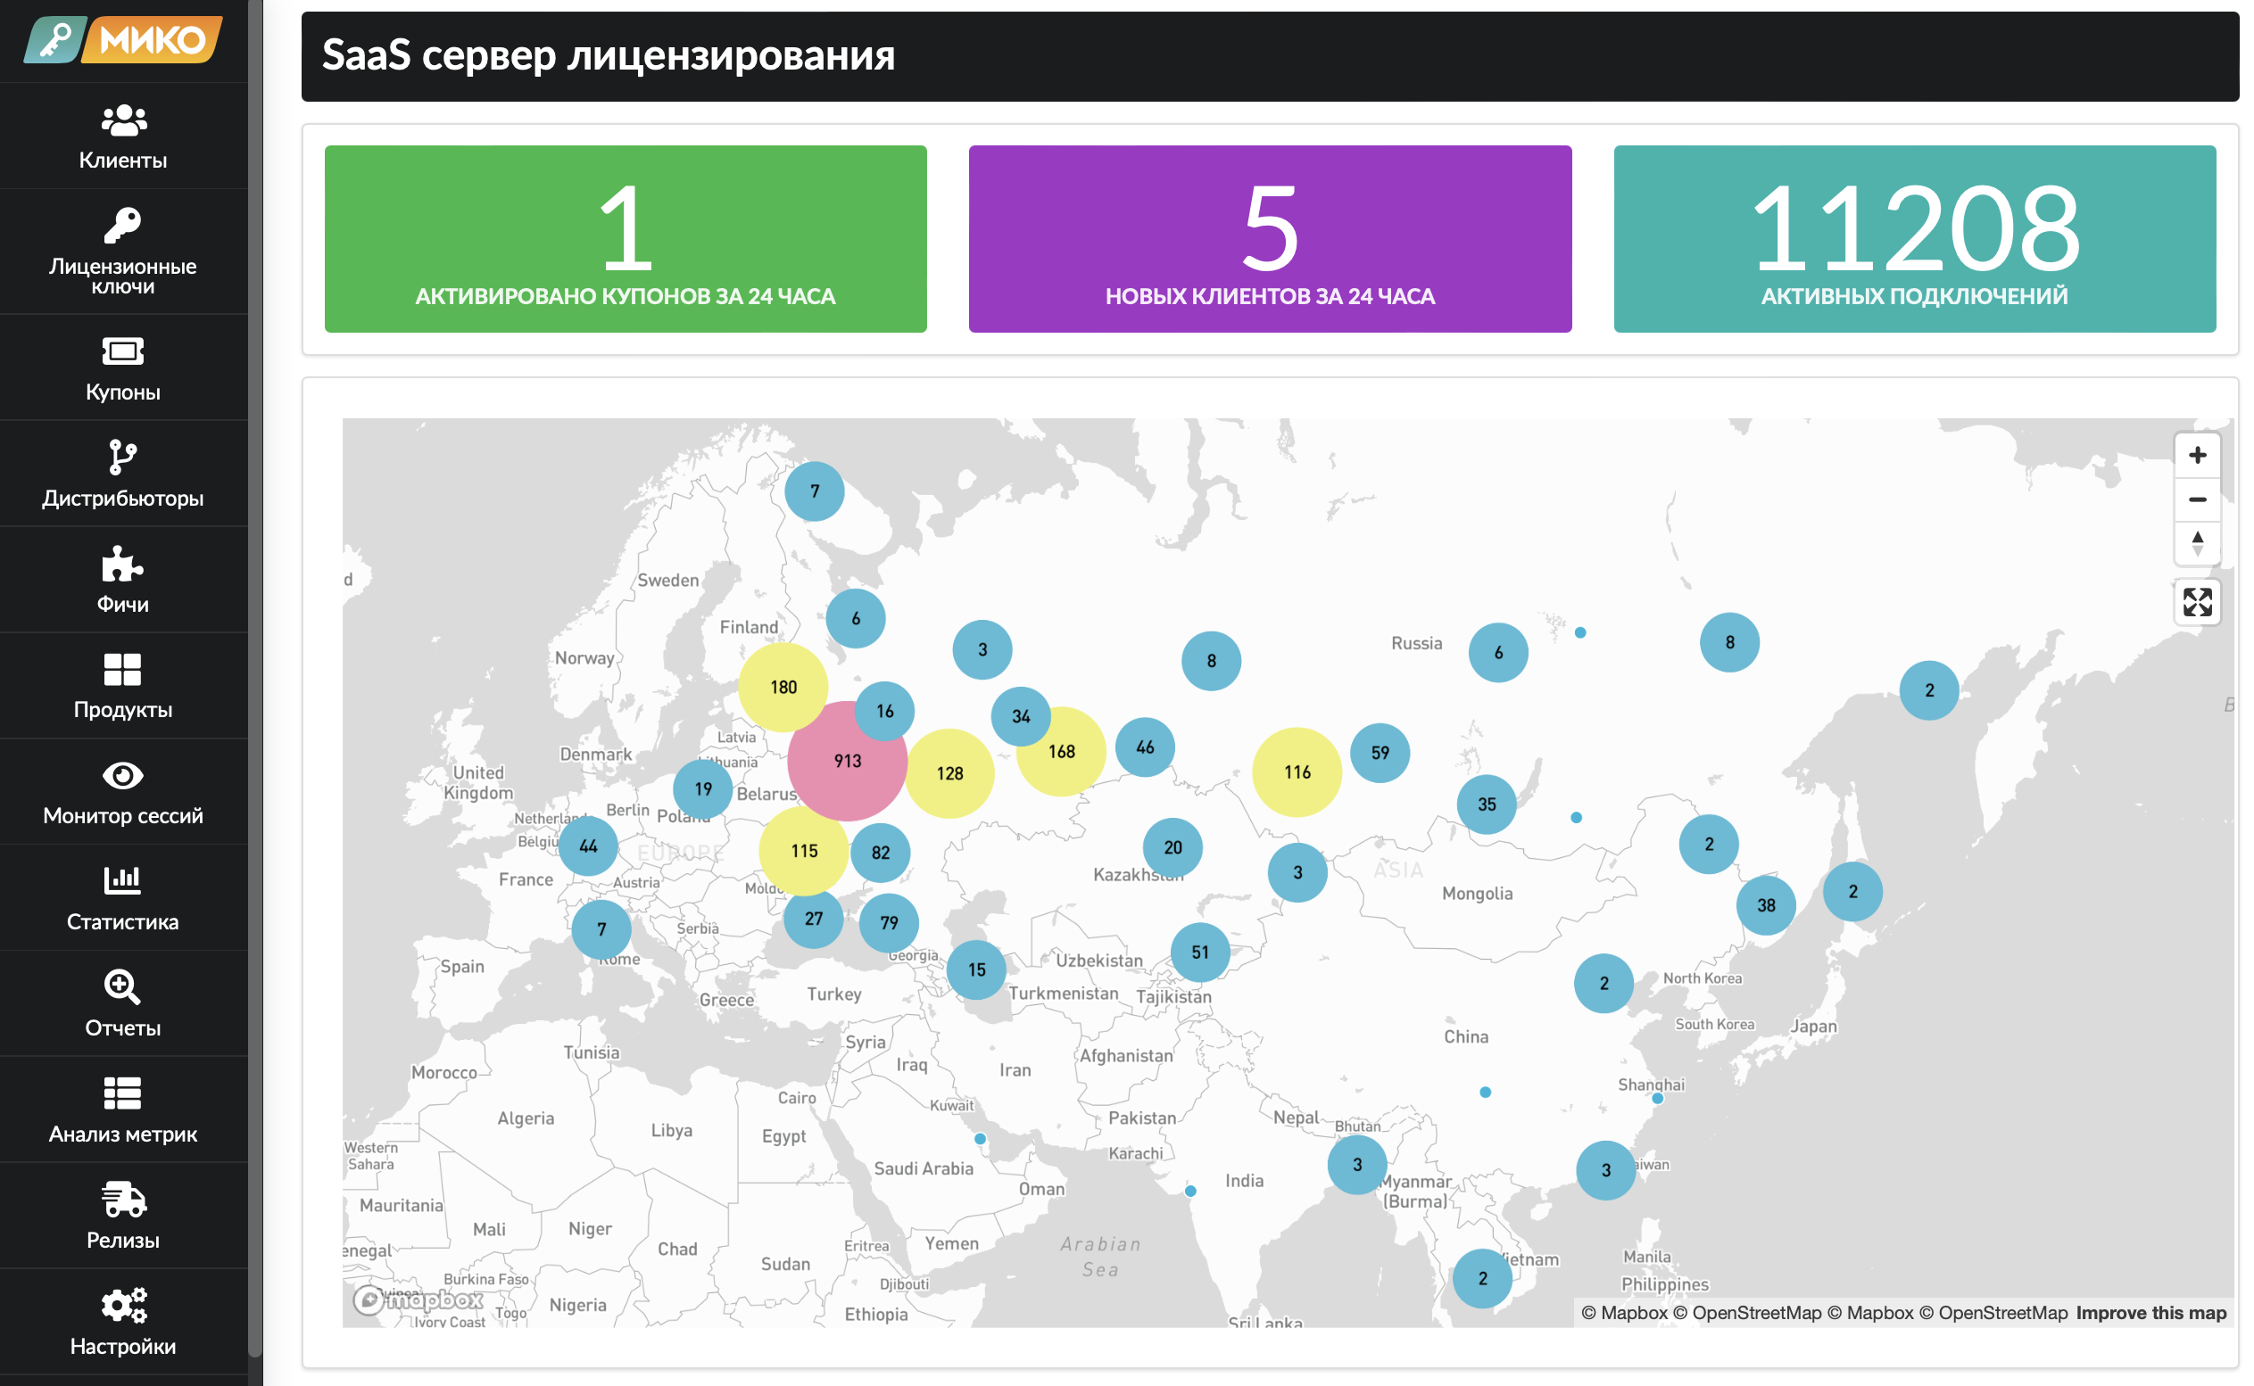This screenshot has width=2254, height=1386.
Task: Reset map bearing with compass button
Action: pyautogui.click(x=2197, y=543)
